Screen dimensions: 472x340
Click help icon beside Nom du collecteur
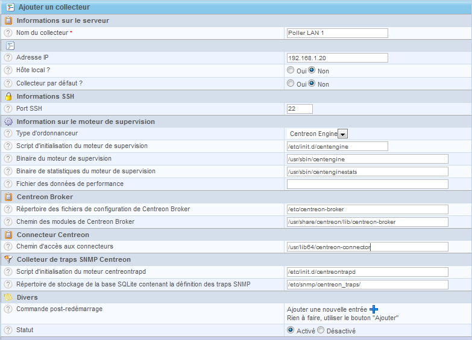[x=8, y=32]
